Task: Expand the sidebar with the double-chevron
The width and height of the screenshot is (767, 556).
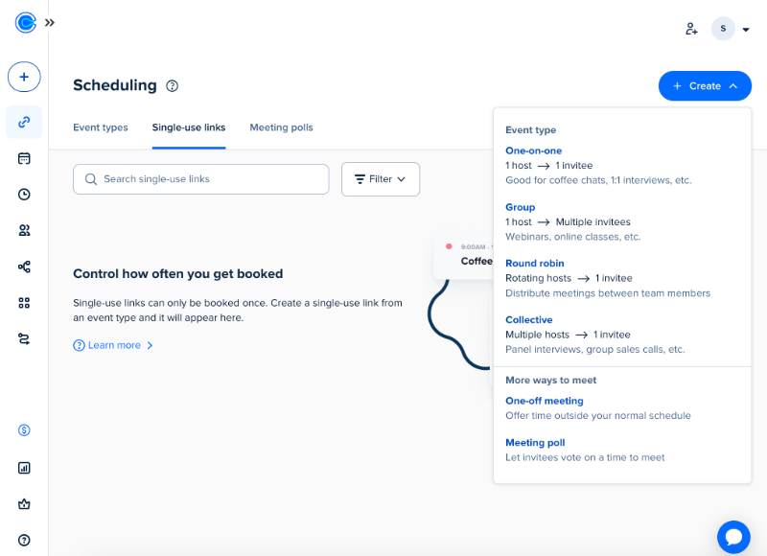Action: pyautogui.click(x=49, y=23)
